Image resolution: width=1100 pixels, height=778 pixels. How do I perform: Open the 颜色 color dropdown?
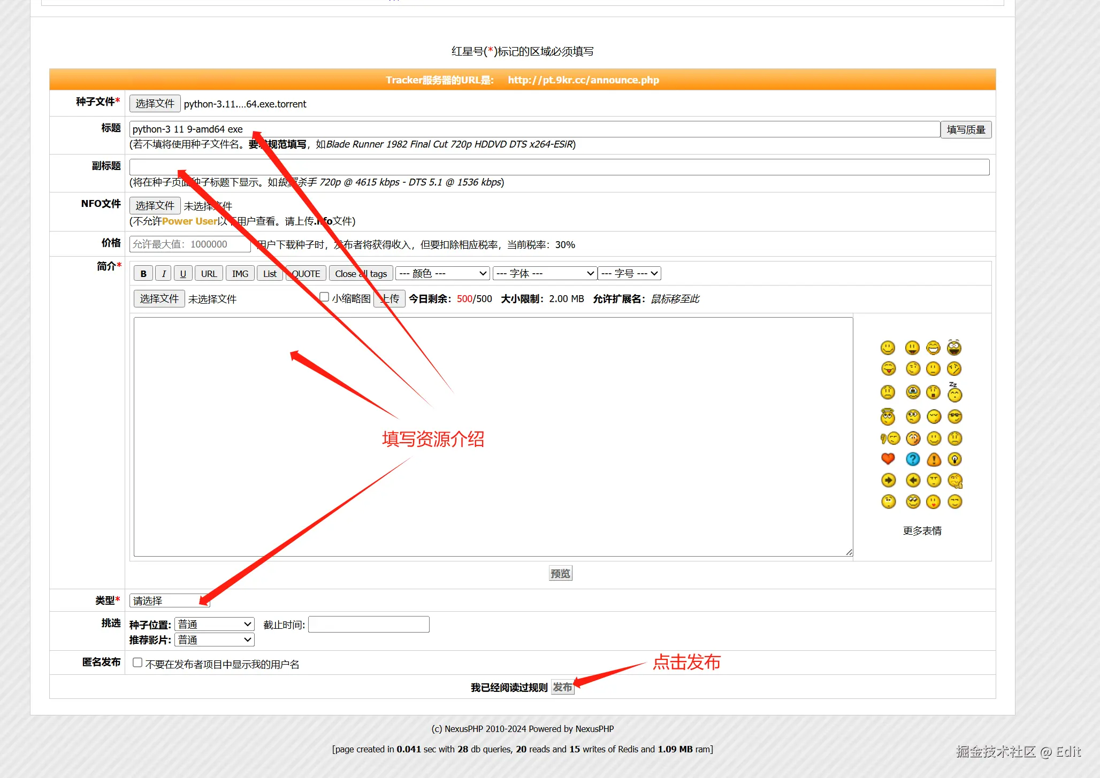pyautogui.click(x=442, y=273)
